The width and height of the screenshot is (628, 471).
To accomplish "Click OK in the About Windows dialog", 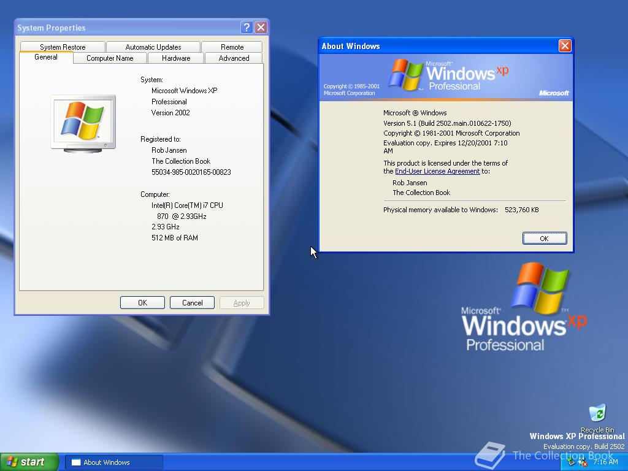I will (545, 239).
